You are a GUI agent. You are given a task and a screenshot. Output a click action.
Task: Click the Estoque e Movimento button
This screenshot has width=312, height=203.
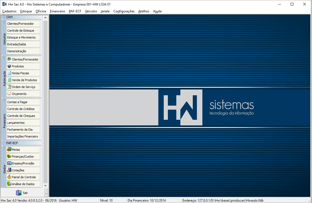(x=23, y=37)
